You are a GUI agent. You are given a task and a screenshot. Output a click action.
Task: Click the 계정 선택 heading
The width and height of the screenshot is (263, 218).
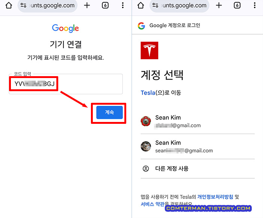162,75
